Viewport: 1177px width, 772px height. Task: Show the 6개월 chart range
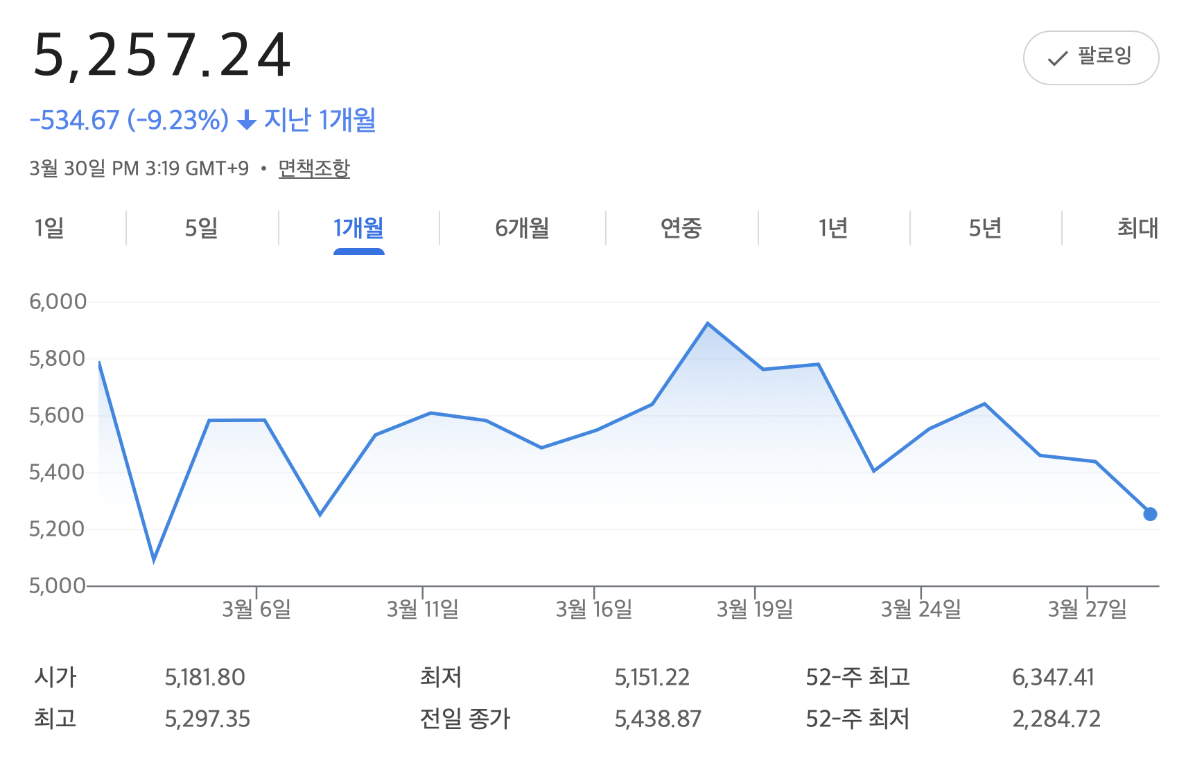[x=522, y=227]
